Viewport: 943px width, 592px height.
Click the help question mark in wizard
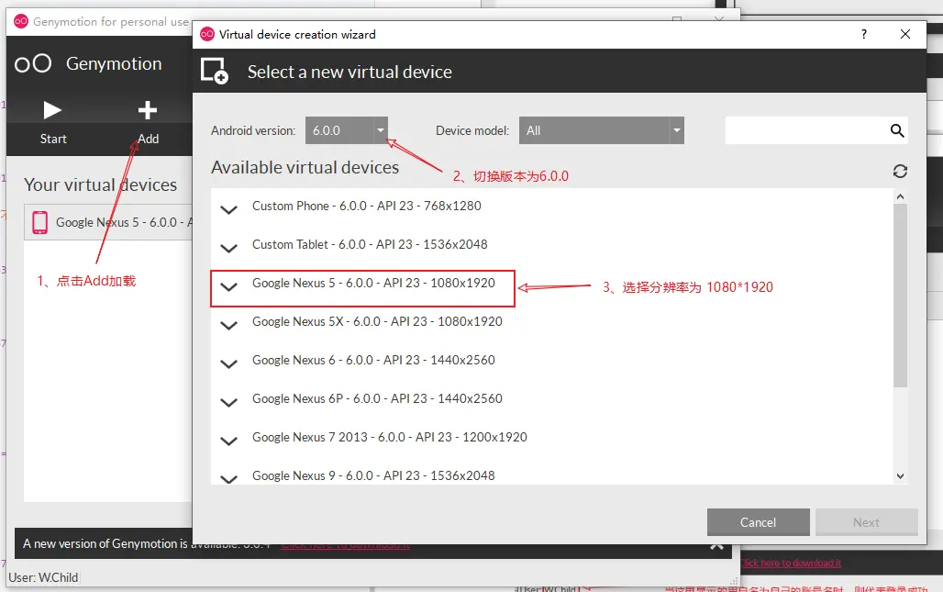863,34
